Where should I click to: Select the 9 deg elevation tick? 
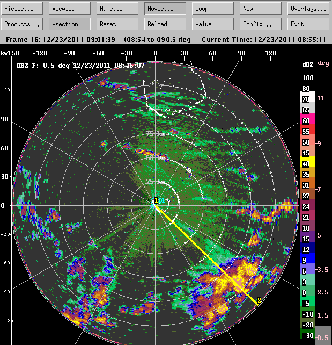[x=319, y=143]
